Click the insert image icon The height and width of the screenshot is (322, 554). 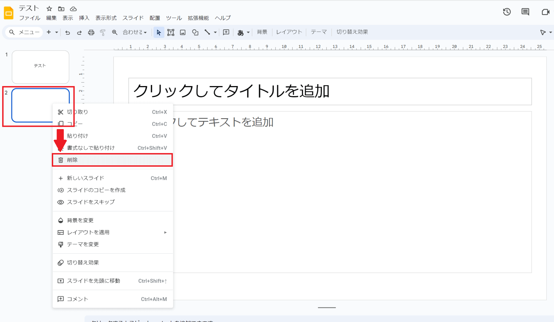[x=183, y=32]
